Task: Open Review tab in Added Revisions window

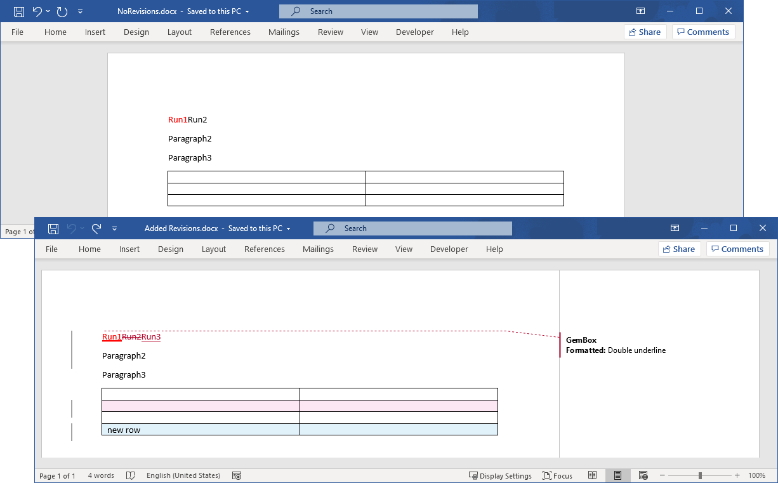Action: [365, 249]
